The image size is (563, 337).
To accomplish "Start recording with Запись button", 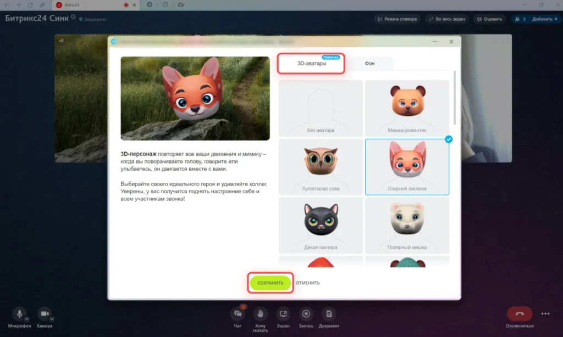I will tap(306, 314).
